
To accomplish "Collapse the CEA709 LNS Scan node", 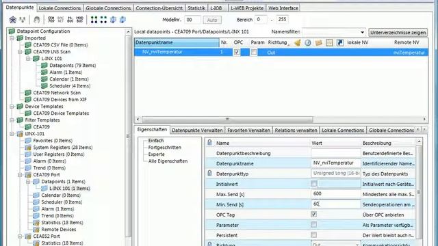I will (20, 52).
